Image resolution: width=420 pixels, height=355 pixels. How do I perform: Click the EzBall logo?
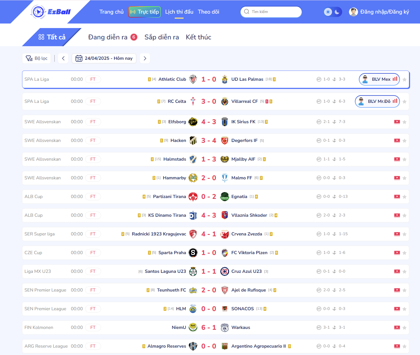[x=51, y=12]
